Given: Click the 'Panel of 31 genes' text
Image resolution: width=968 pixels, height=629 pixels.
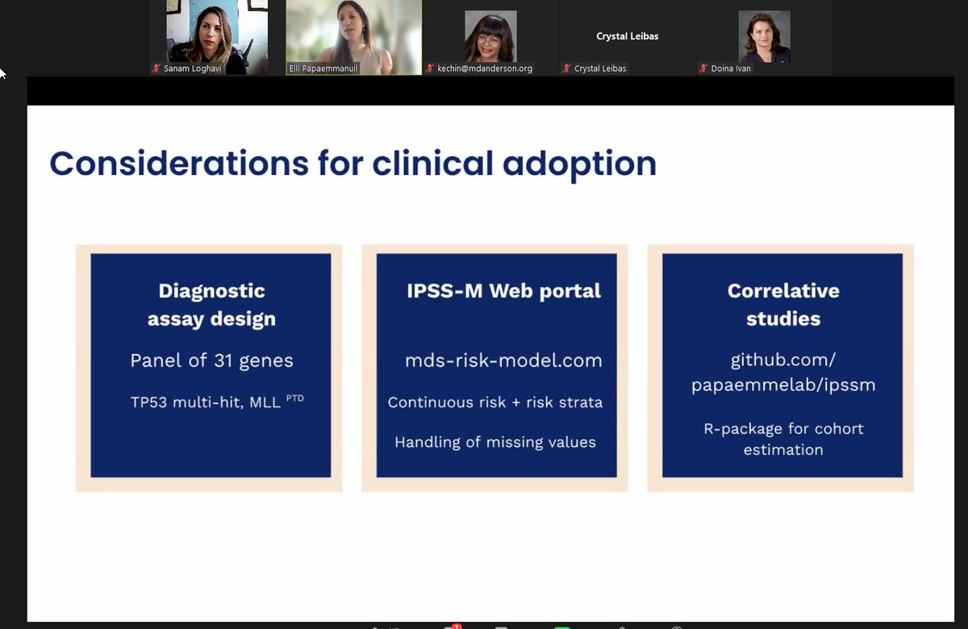Looking at the screenshot, I should tap(211, 360).
